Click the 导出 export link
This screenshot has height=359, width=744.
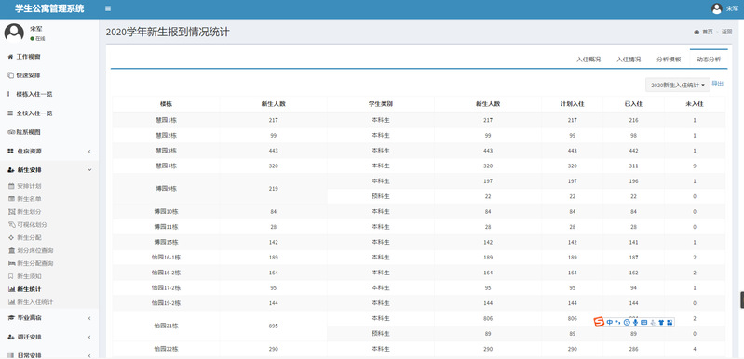pyautogui.click(x=717, y=84)
